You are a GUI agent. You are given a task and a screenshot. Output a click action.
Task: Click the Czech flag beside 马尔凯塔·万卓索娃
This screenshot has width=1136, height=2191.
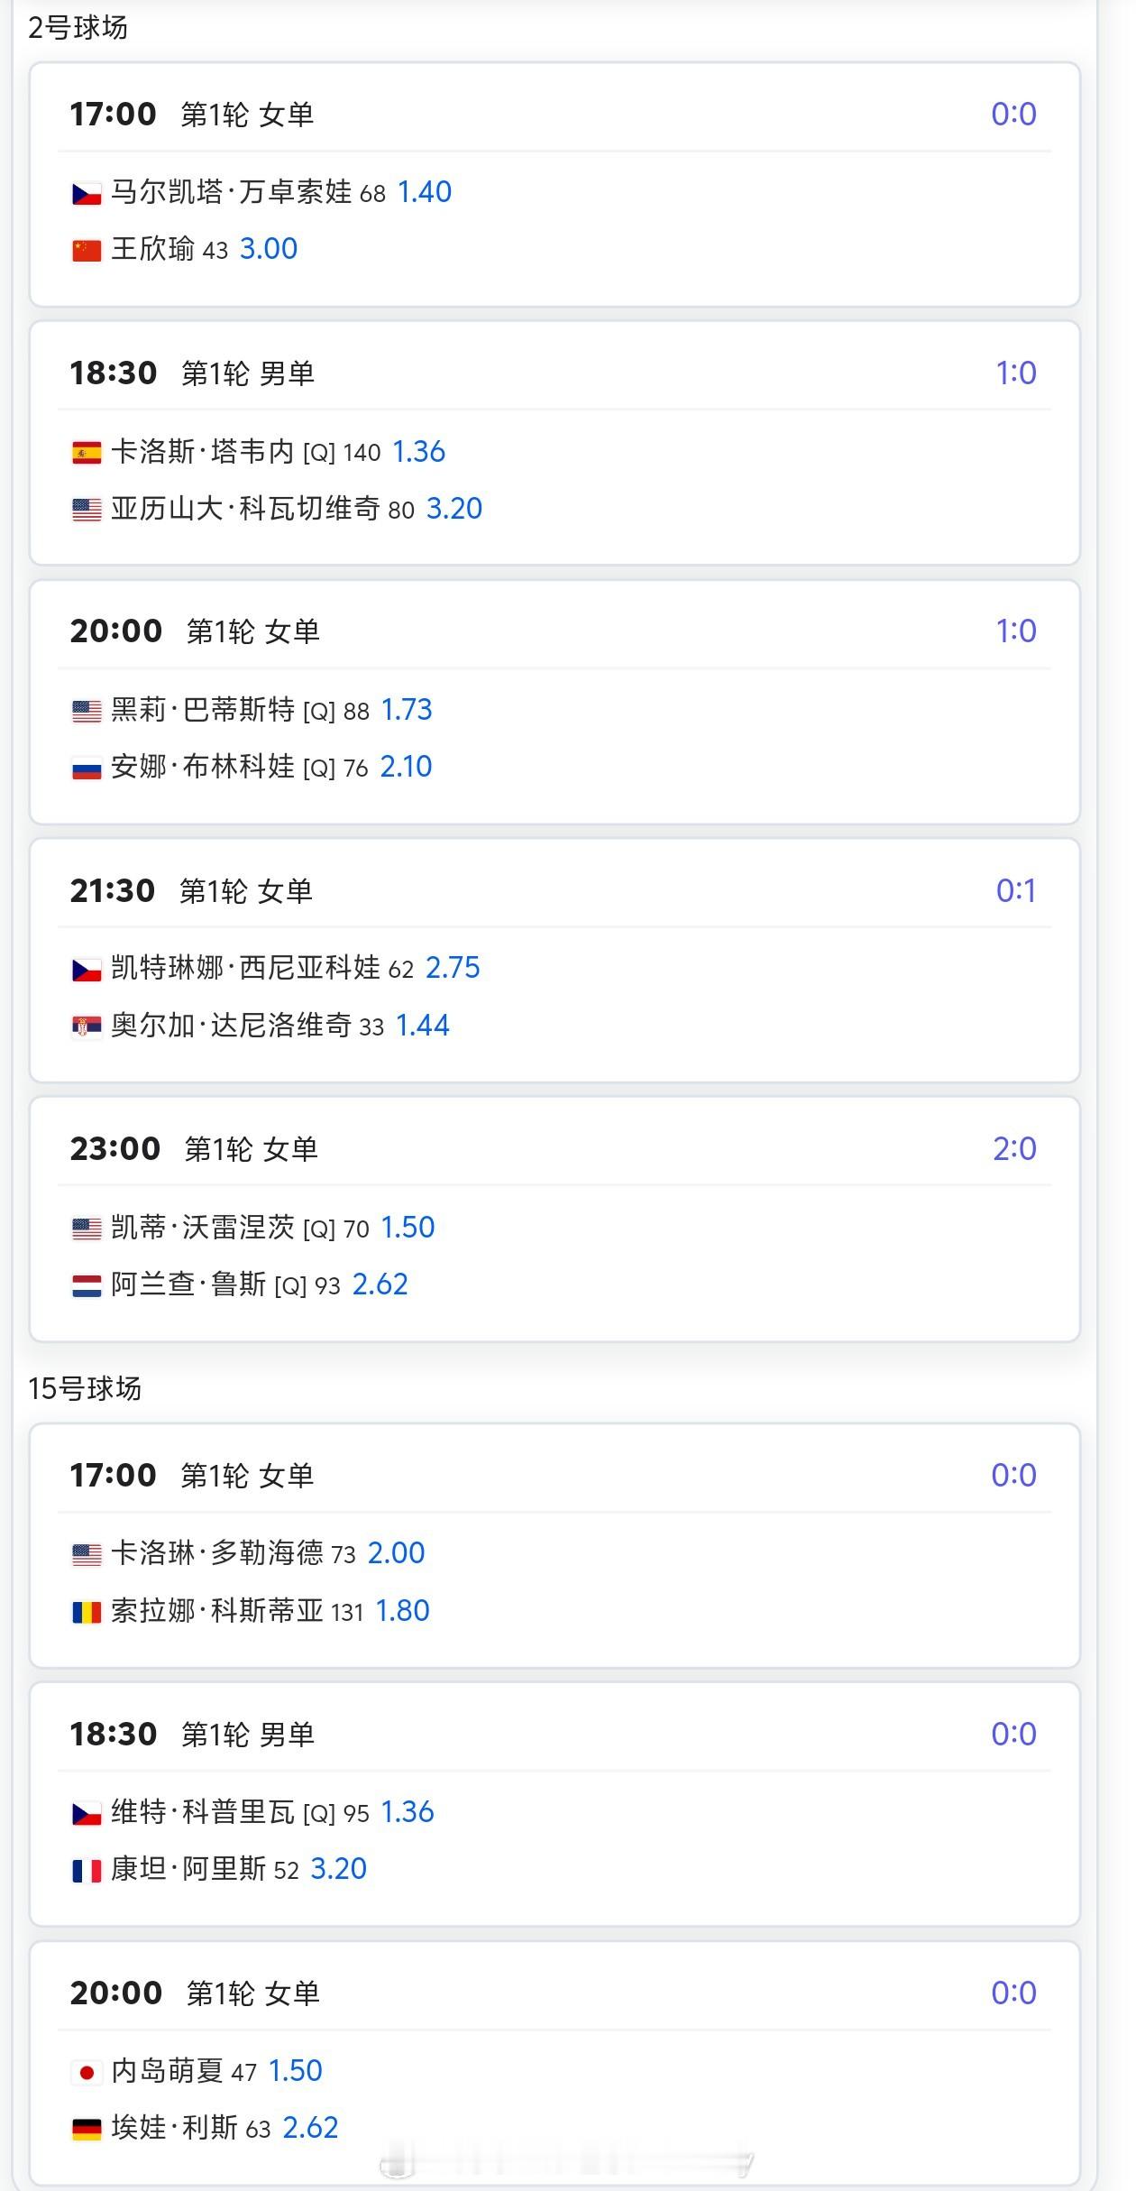pyautogui.click(x=87, y=193)
